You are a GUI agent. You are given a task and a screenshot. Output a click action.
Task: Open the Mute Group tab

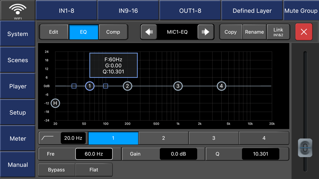click(301, 11)
